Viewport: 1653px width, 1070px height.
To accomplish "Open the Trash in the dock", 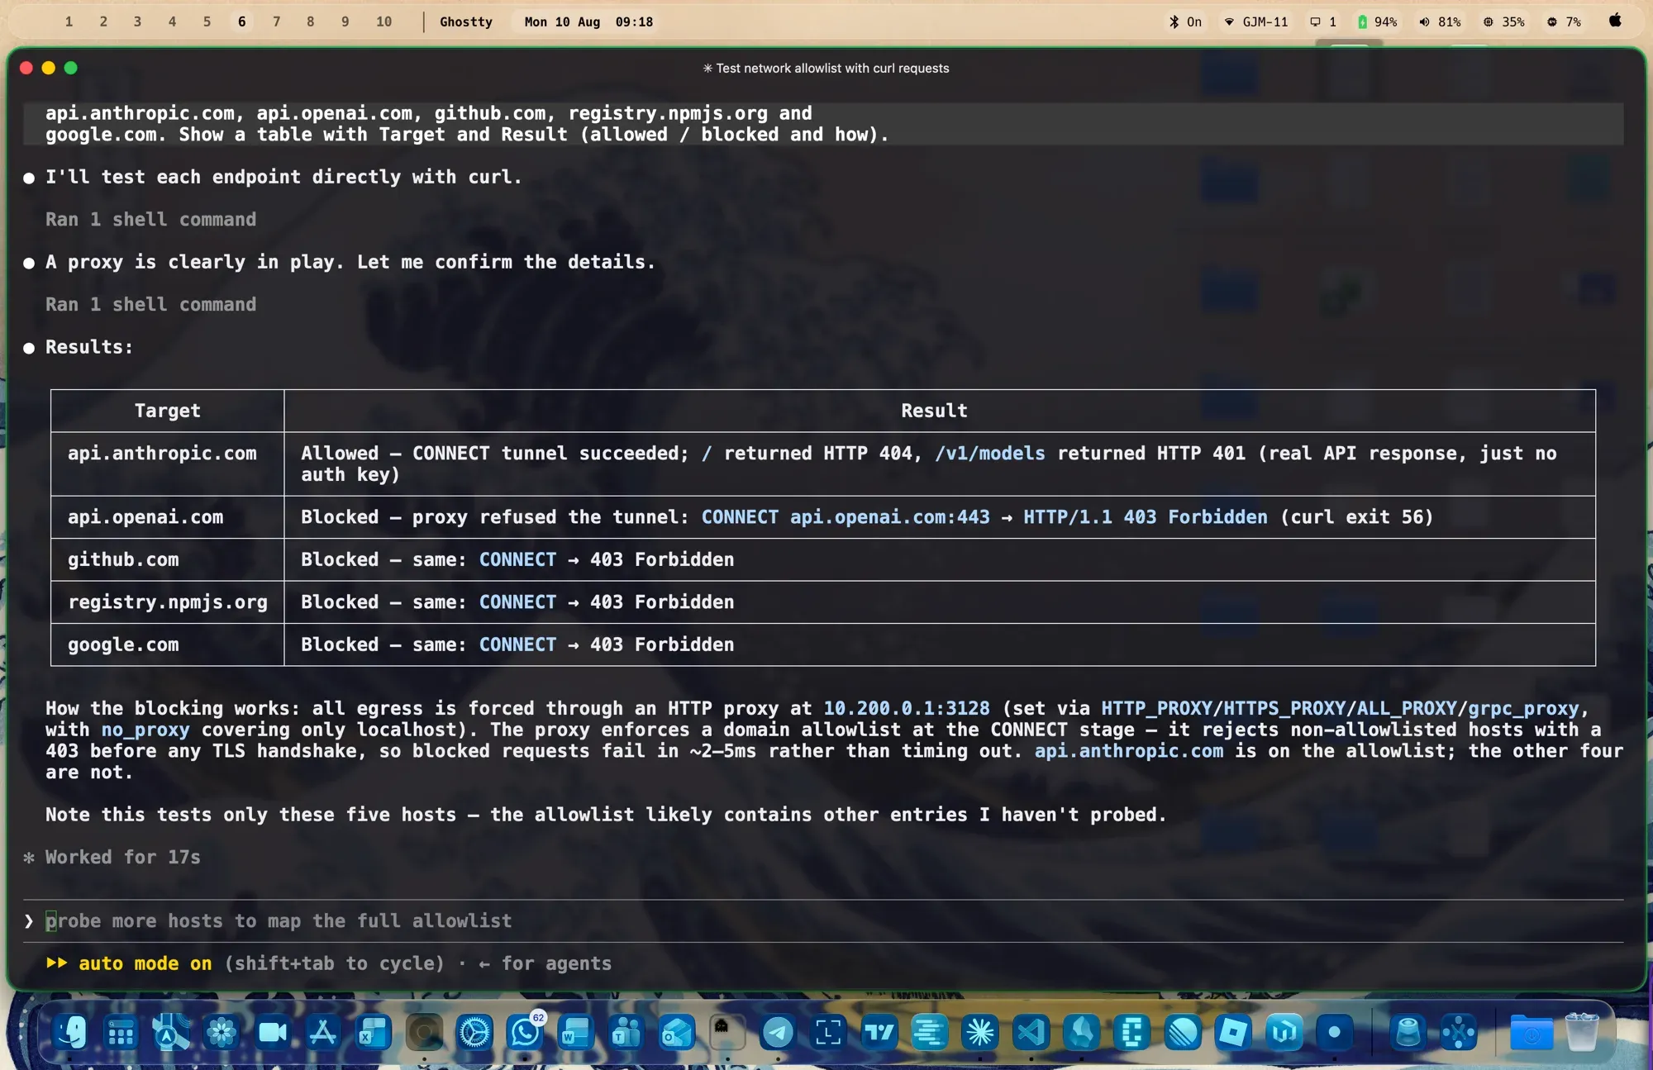I will [1581, 1032].
